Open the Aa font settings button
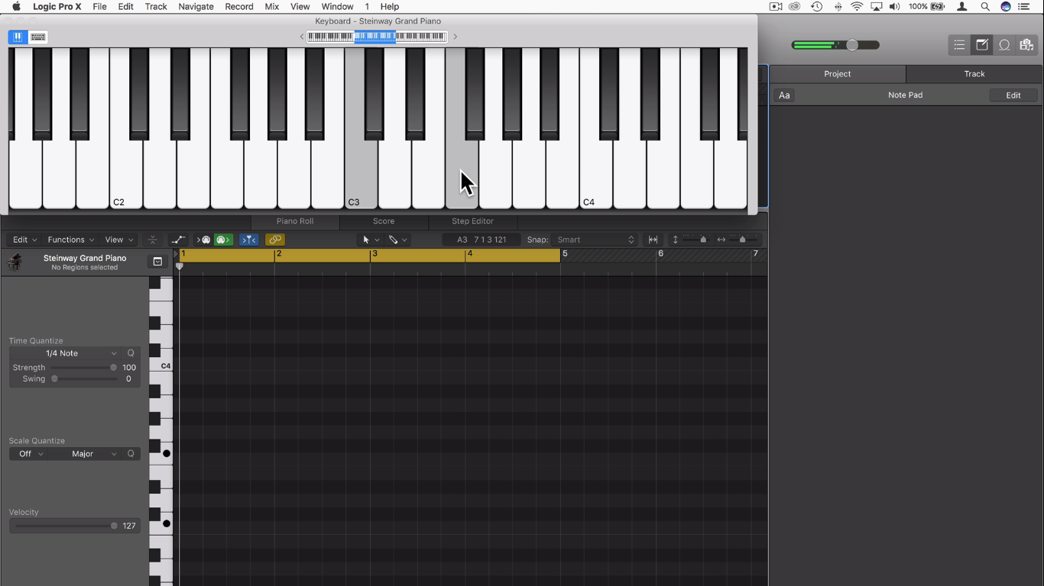 784,95
